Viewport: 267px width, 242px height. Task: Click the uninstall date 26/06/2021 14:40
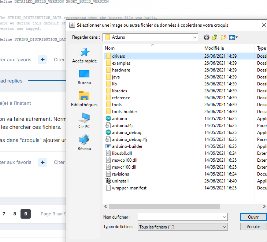click(x=220, y=181)
